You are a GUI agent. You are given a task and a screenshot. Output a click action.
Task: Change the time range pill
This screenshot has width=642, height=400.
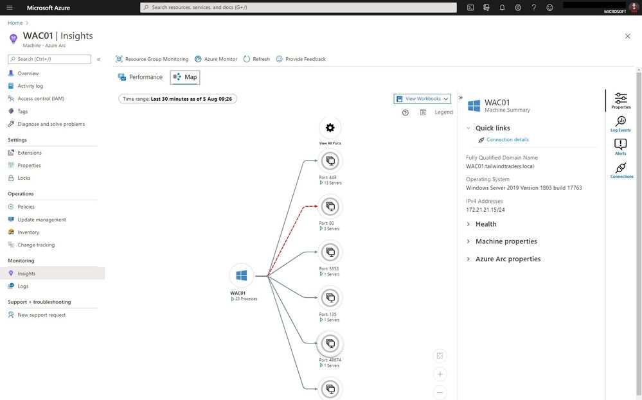click(x=178, y=99)
